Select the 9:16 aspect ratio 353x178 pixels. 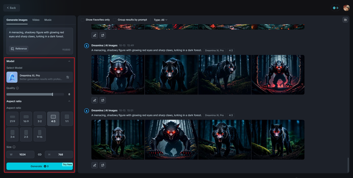pos(40,134)
